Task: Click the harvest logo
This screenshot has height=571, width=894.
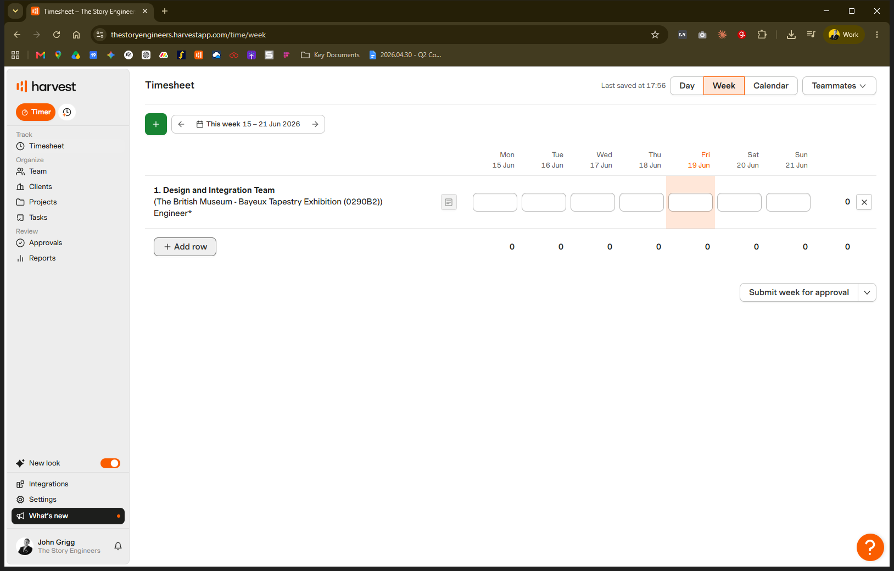Action: tap(46, 86)
